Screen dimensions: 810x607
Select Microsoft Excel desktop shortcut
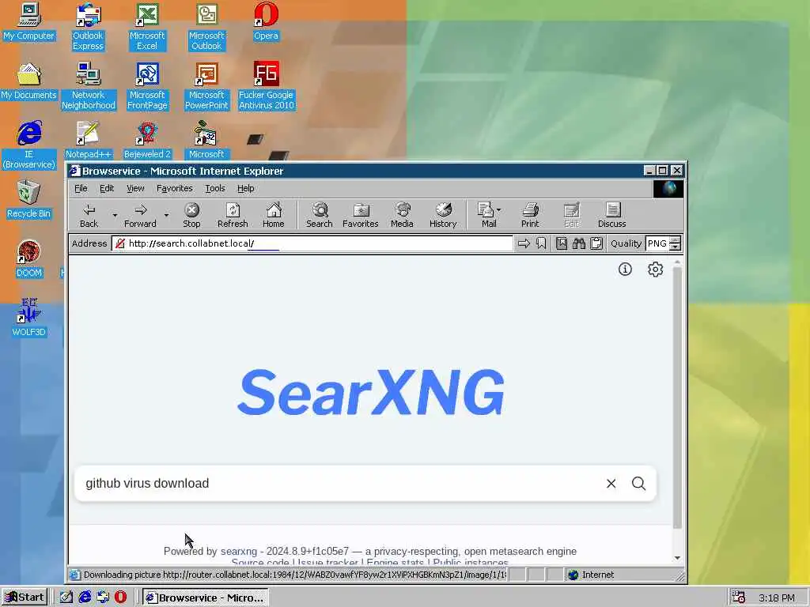coord(147,27)
